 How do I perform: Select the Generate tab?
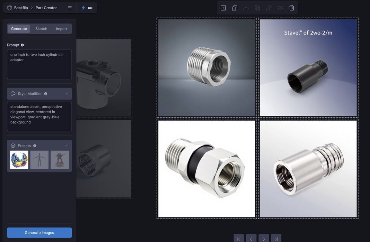19,29
